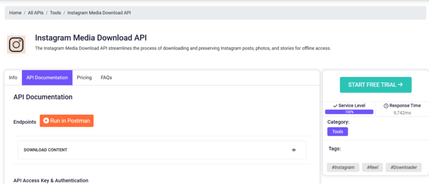The image size is (429, 184).
Task: Click the #Instagram tag
Action: pyautogui.click(x=343, y=167)
